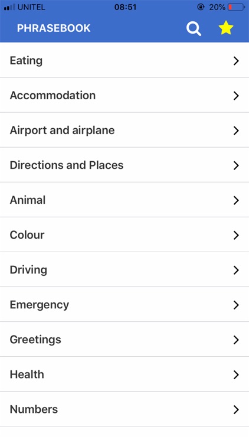Tap the Eating category label
The width and height of the screenshot is (249, 443).
[26, 61]
